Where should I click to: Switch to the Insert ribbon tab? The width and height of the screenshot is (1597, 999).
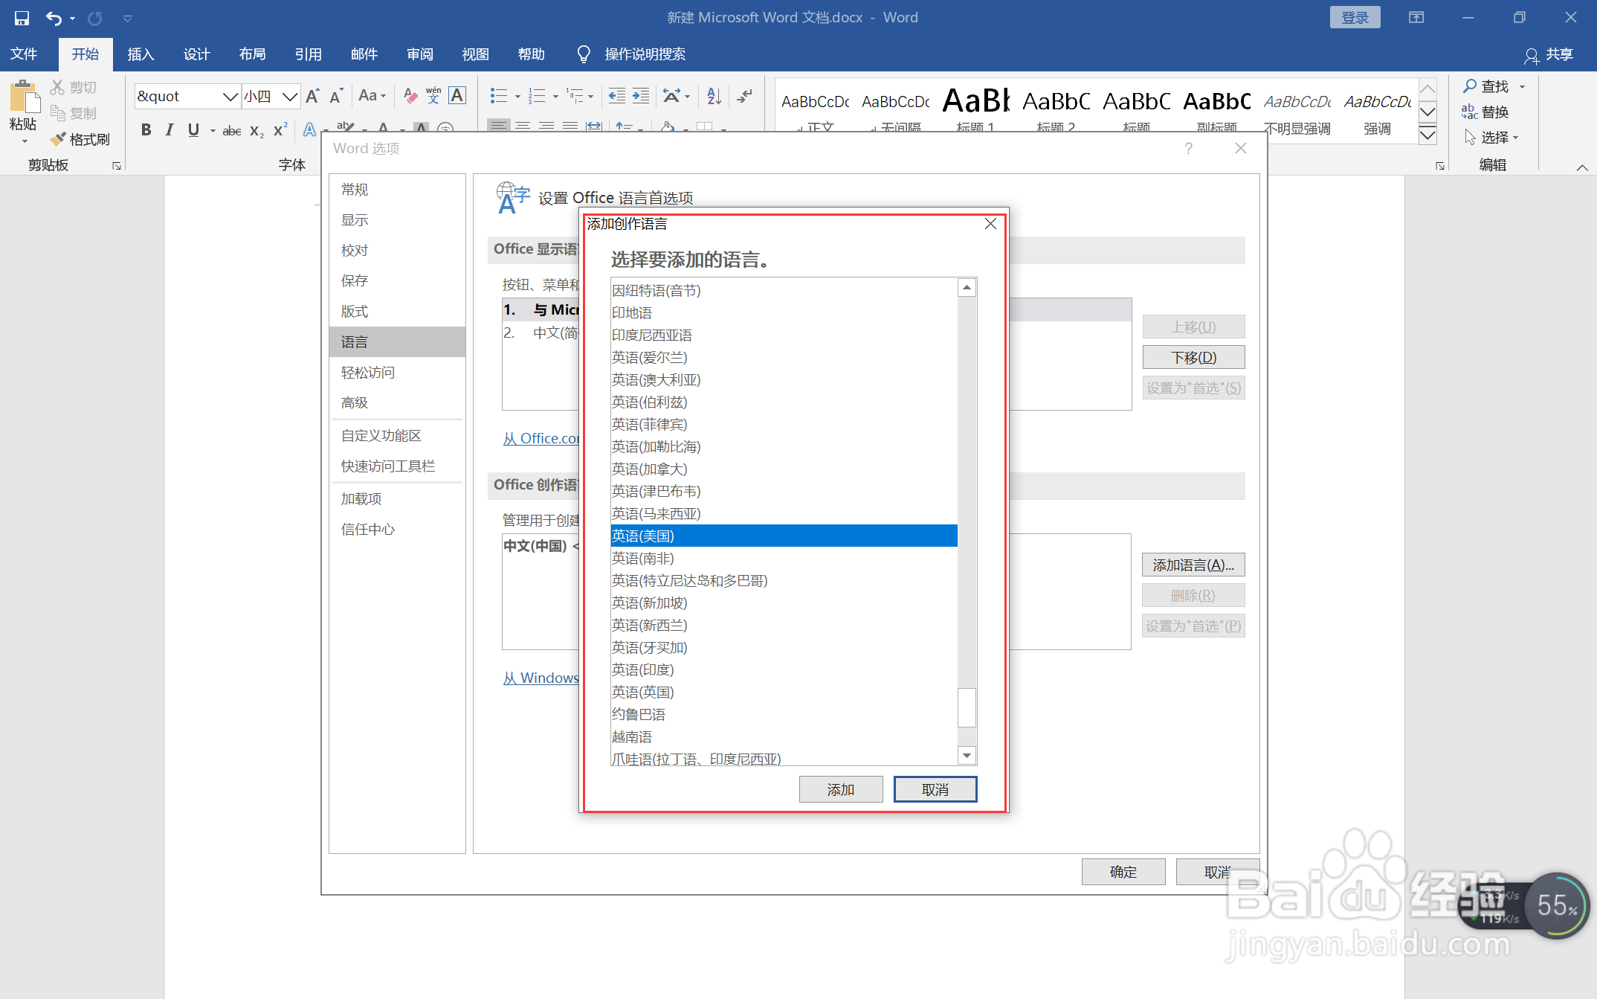coord(141,54)
